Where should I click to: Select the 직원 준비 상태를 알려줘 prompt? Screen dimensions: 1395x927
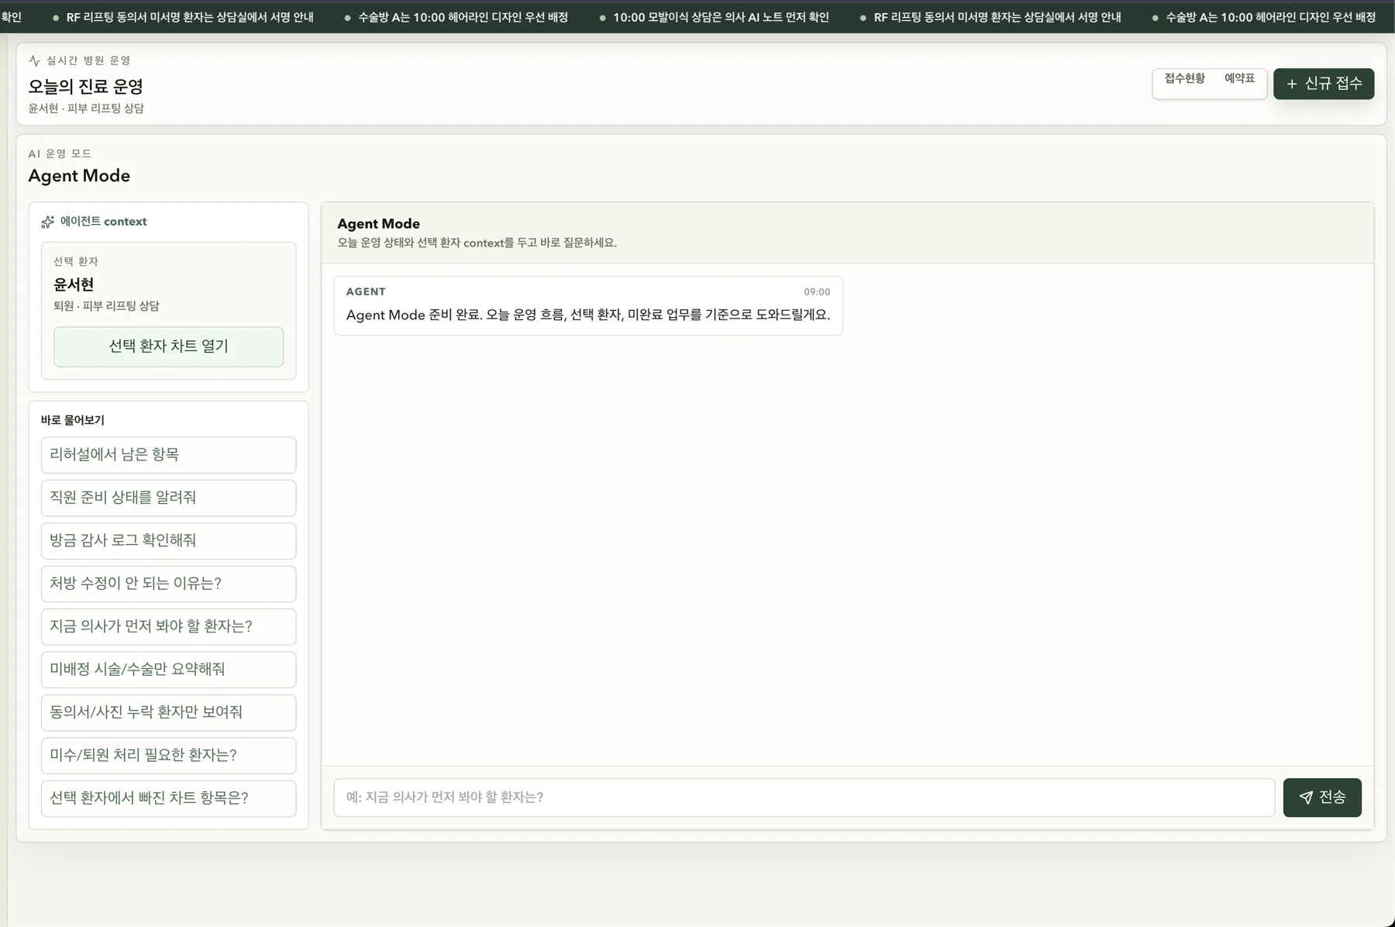[x=168, y=498]
